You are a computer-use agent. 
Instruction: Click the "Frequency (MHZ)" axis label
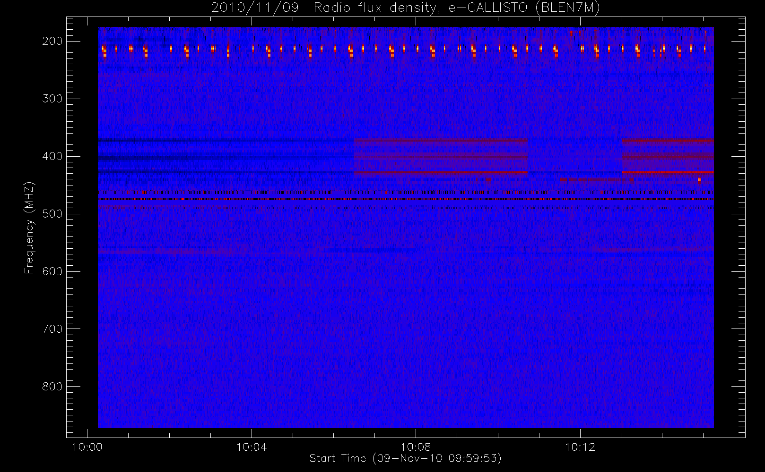click(x=29, y=228)
